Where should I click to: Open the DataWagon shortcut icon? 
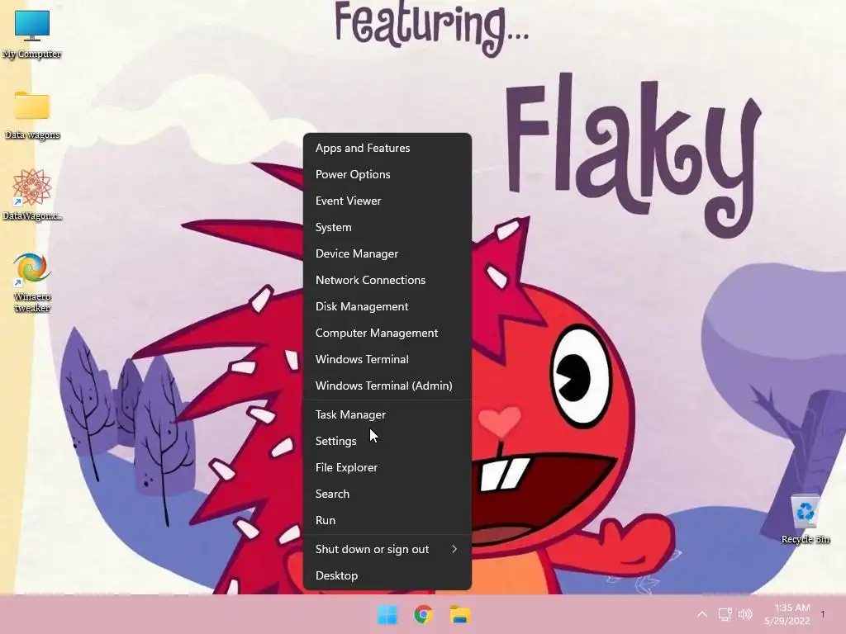point(32,194)
